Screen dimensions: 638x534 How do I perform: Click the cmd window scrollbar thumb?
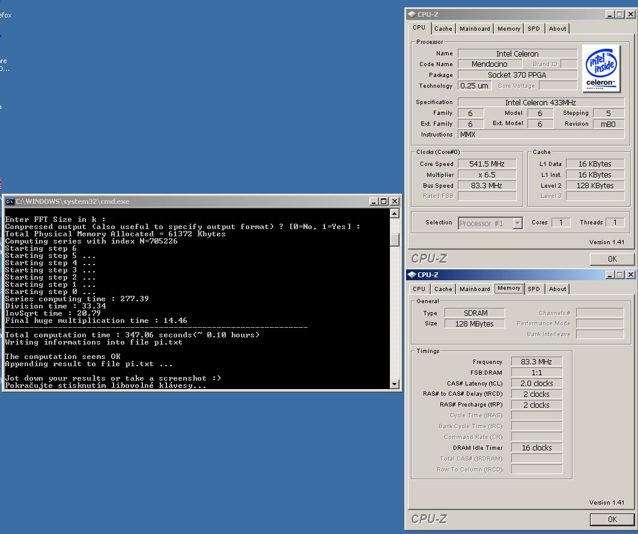click(394, 239)
